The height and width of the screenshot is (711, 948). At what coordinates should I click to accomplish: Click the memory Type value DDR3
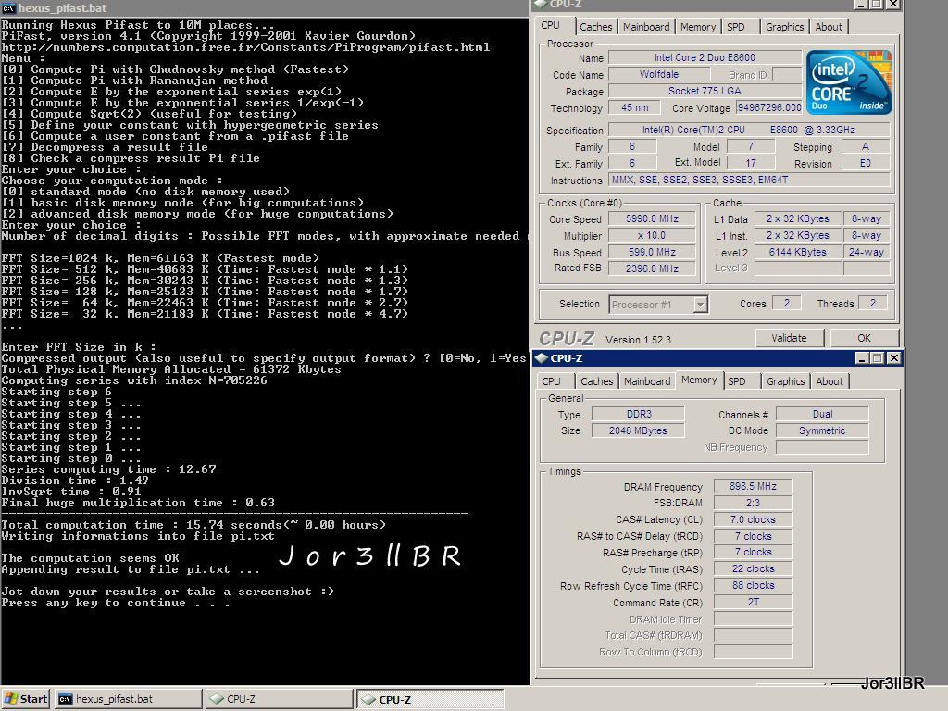point(639,414)
